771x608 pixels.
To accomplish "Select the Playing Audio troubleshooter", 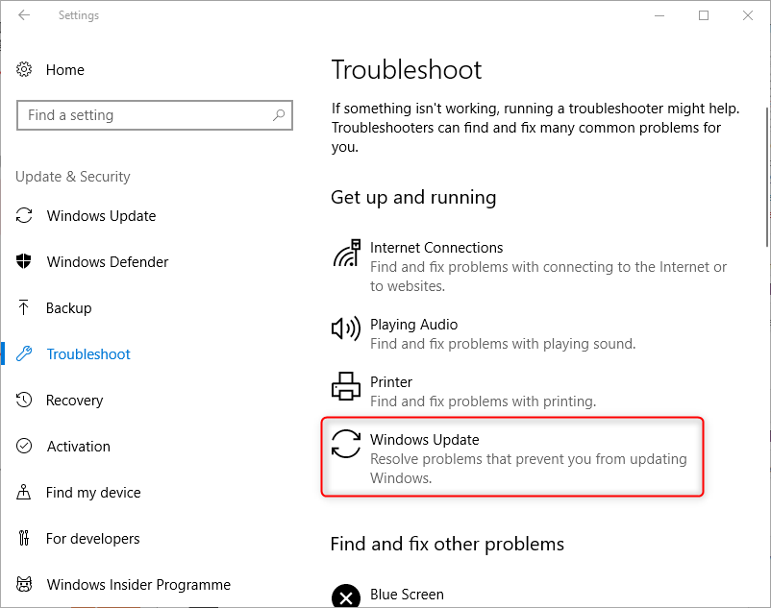I will click(413, 325).
